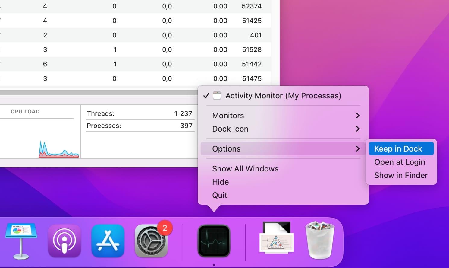Open System Preferences with badge 2

click(x=151, y=241)
